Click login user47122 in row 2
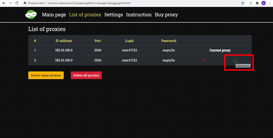The width and height of the screenshot is (273, 138). pyautogui.click(x=129, y=60)
